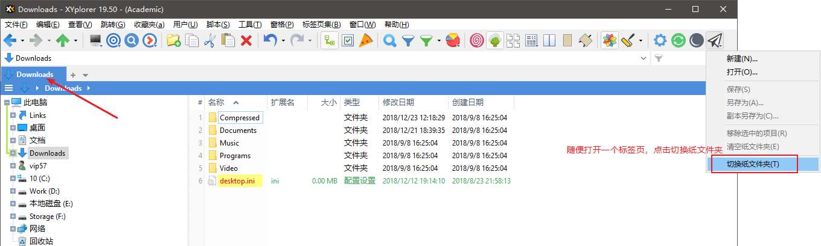Select 切换纸文件夹(T) menu entry

click(764, 164)
